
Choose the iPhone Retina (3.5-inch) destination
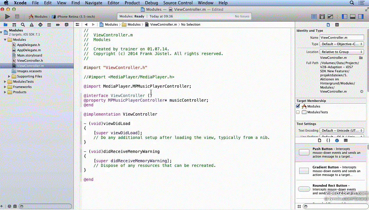(x=74, y=17)
